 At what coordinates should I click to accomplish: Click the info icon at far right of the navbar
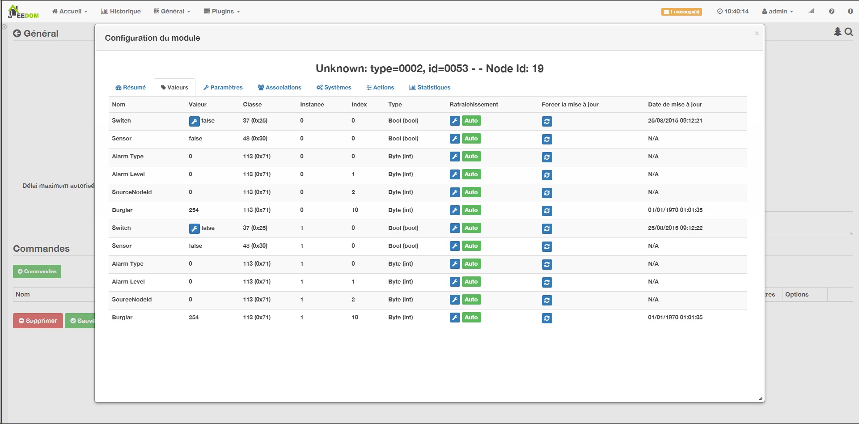851,11
